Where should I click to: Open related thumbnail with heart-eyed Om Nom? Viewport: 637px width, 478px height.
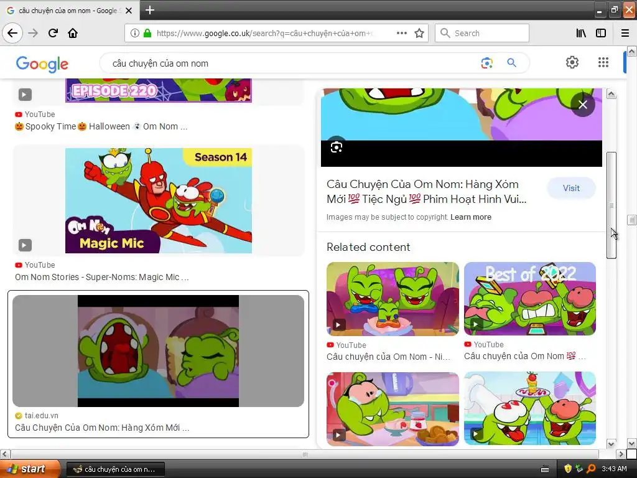(x=530, y=408)
